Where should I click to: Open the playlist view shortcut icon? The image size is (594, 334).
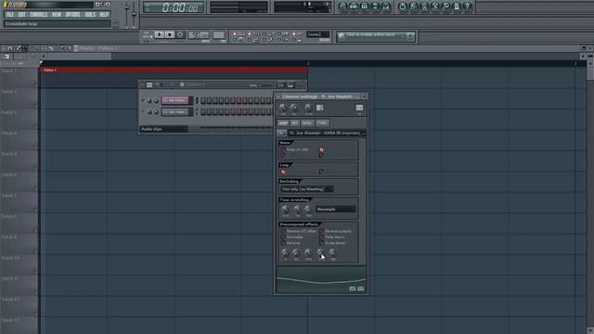(x=342, y=6)
